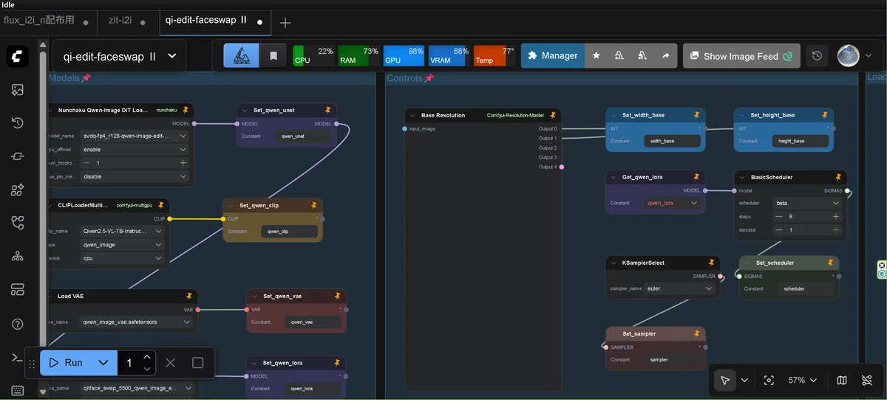This screenshot has width=887, height=402.
Task: Open the workflows sidebar panel
Action: [18, 223]
